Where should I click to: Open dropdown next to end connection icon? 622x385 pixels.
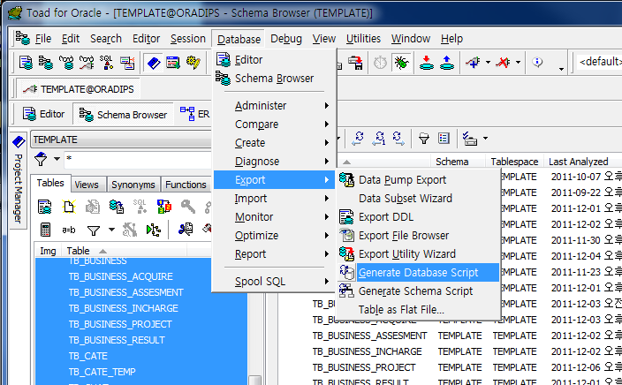coord(518,62)
